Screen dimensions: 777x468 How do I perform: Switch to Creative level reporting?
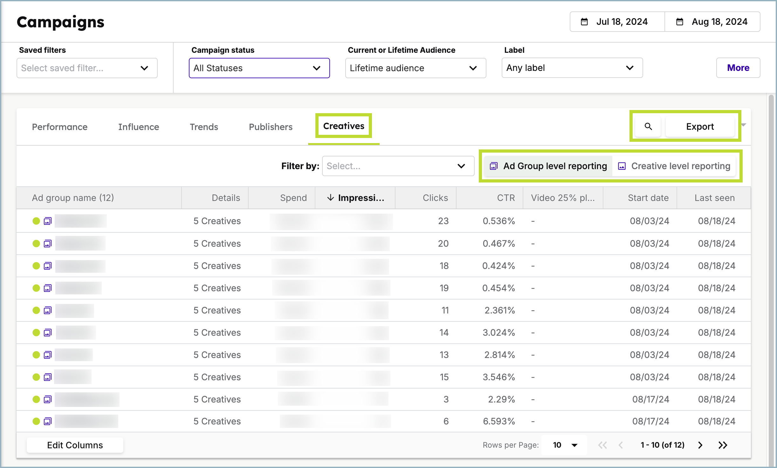674,166
